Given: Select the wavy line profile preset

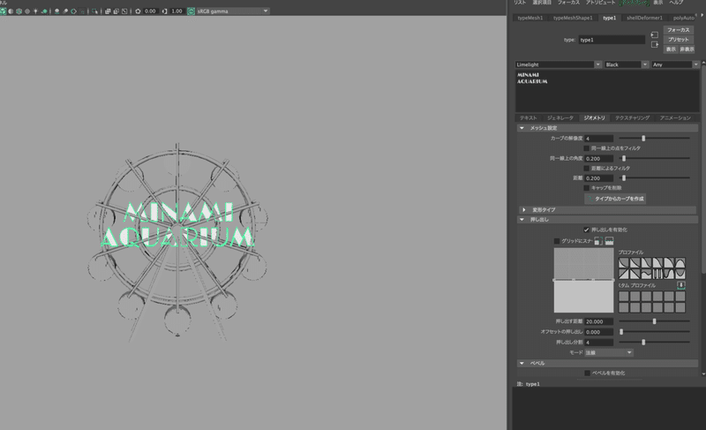Looking at the screenshot, I should (646, 274).
